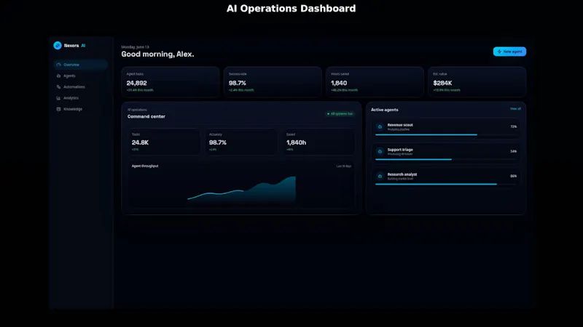This screenshot has width=583, height=327.
Task: Click the Support triage progress bar
Action: [x=446, y=159]
